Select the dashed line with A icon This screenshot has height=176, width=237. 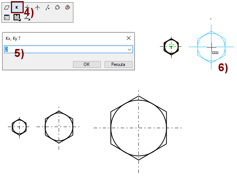[x=47, y=8]
